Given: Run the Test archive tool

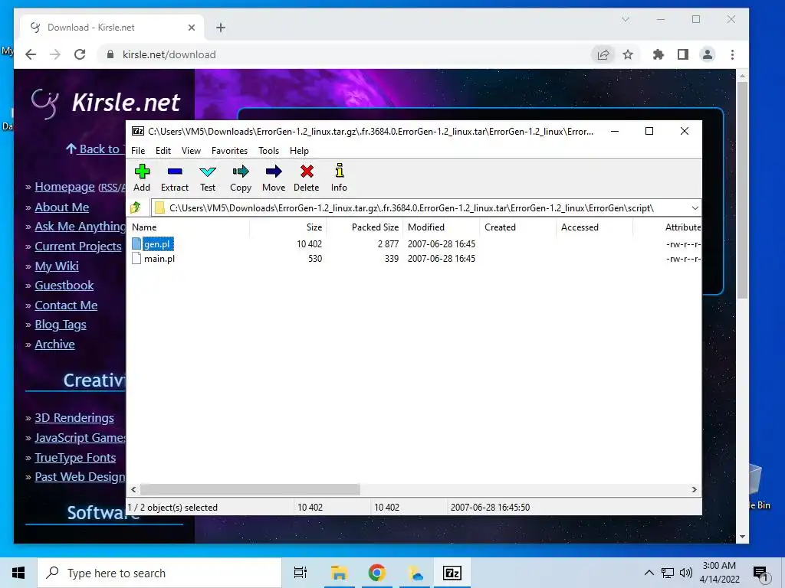Looking at the screenshot, I should click(x=208, y=172).
